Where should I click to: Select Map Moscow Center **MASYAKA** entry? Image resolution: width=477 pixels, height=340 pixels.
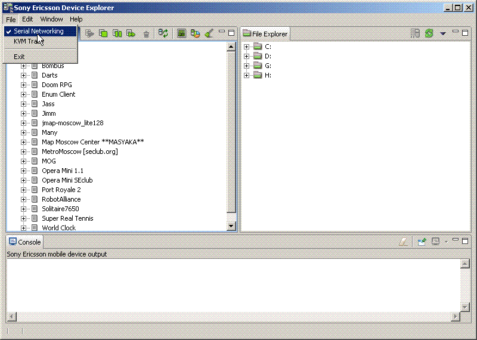click(93, 142)
